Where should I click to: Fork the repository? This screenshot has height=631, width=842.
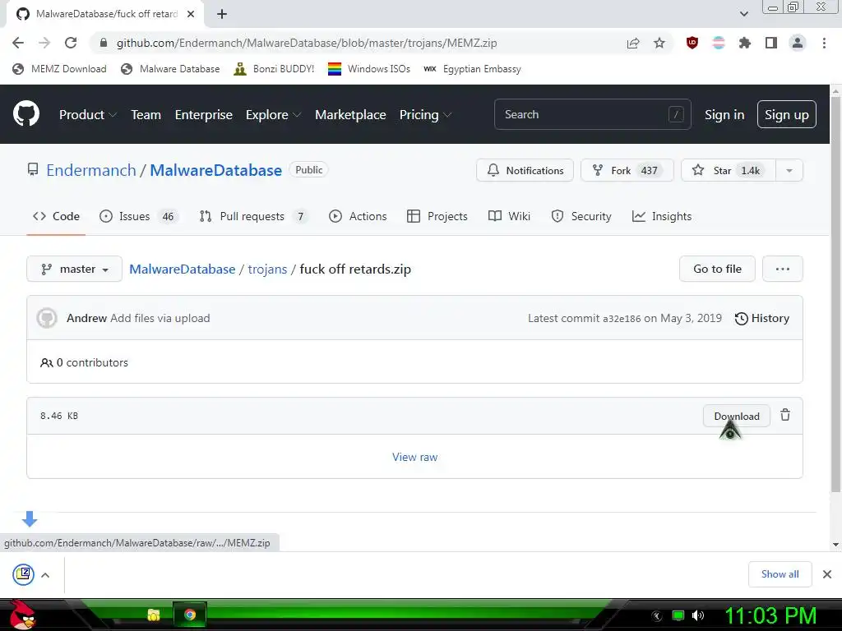(x=627, y=171)
